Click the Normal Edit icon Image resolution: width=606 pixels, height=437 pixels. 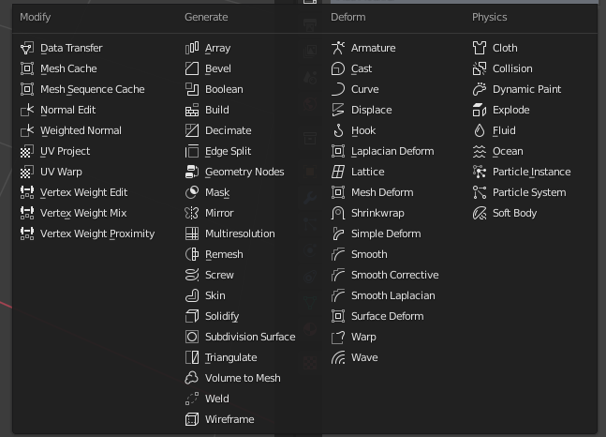pyautogui.click(x=27, y=110)
